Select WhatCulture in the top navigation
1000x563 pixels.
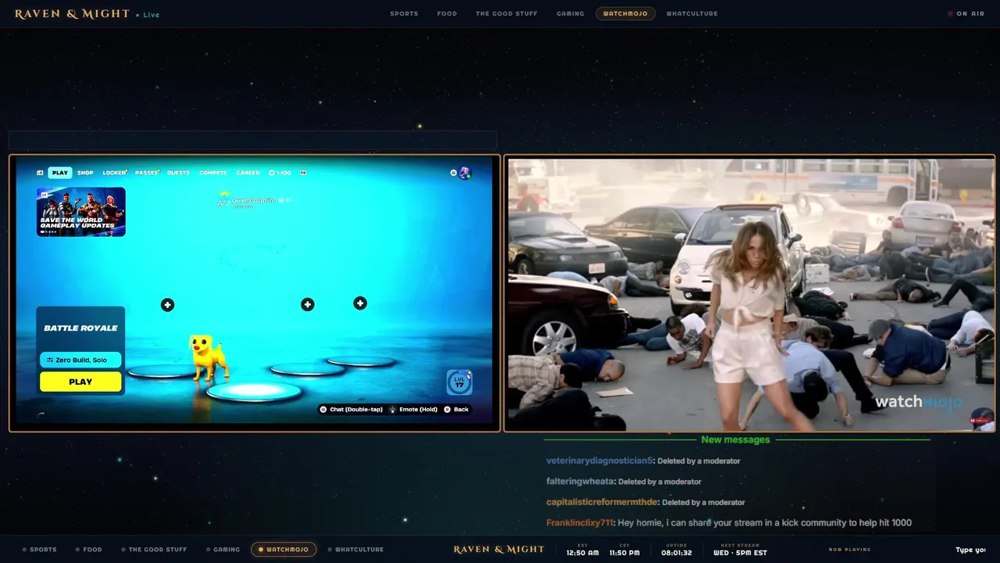click(x=692, y=13)
